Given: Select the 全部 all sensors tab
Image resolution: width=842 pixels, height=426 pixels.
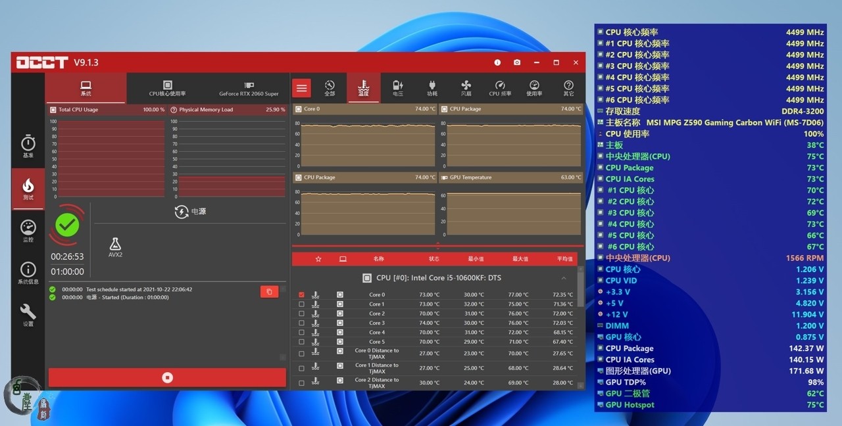Looking at the screenshot, I should coord(330,88).
